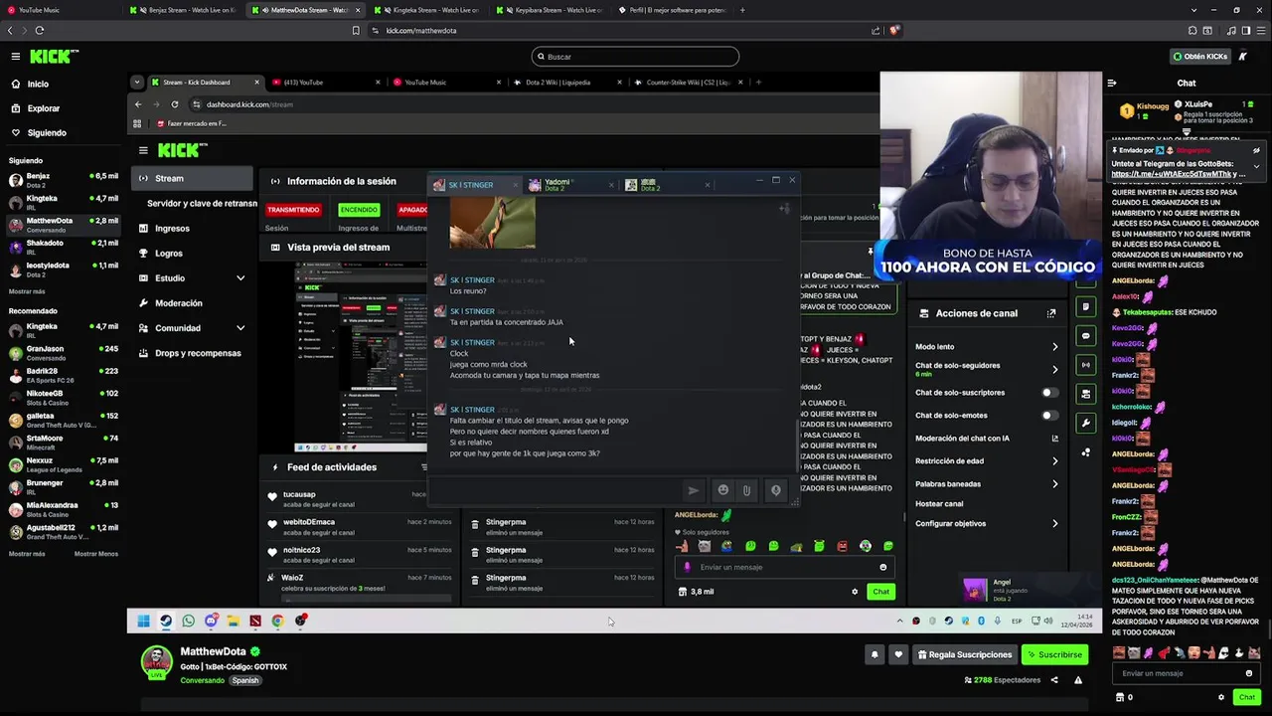Click the heart follow icon
This screenshot has height=716, width=1272.
click(x=898, y=654)
